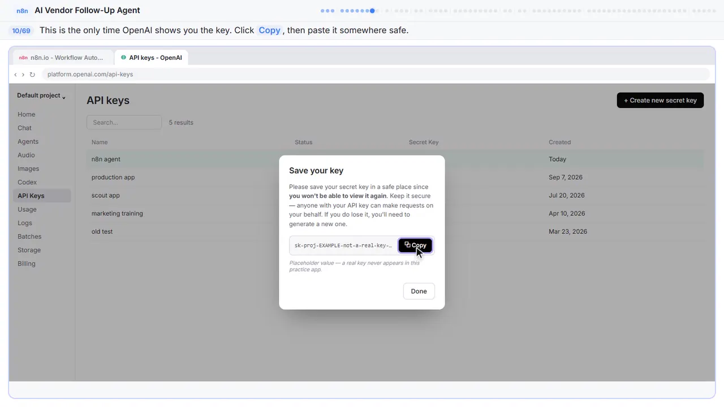Screen dimensions: 724x407
Task: Click the OpenAI favicon on API keys tab
Action: click(x=123, y=58)
